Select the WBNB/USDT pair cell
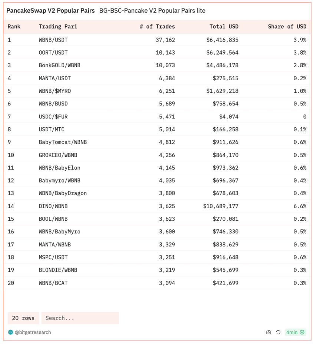This screenshot has height=344, width=313. (x=53, y=40)
